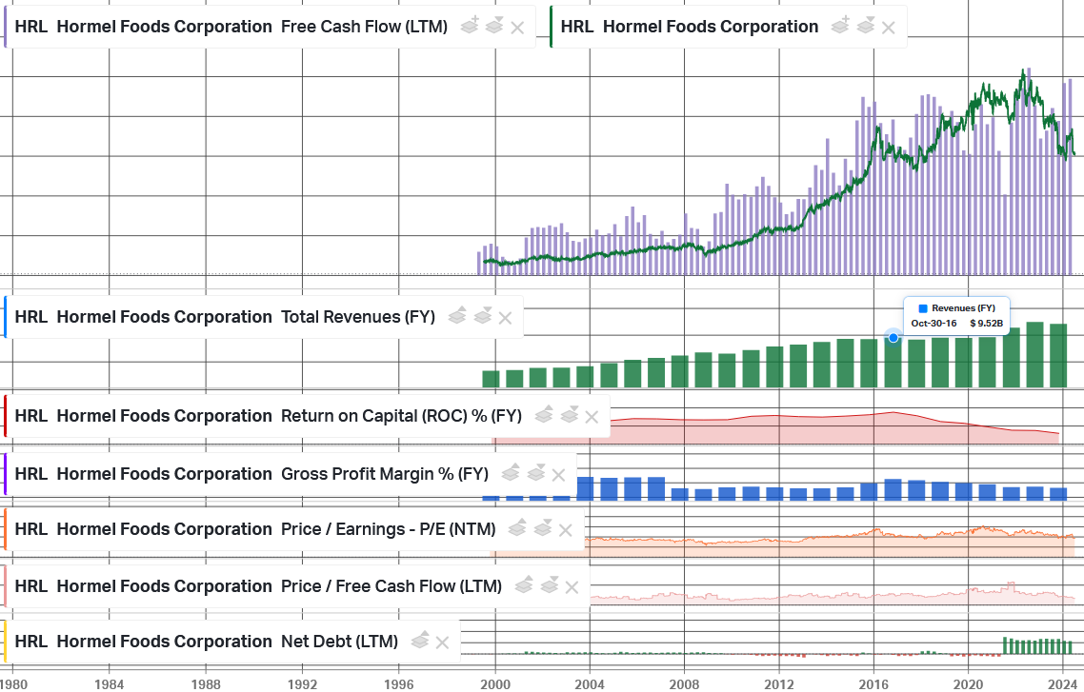The image size is (1084, 692).
Task: Move Gross Profit Margin pane down
Action: tap(535, 473)
